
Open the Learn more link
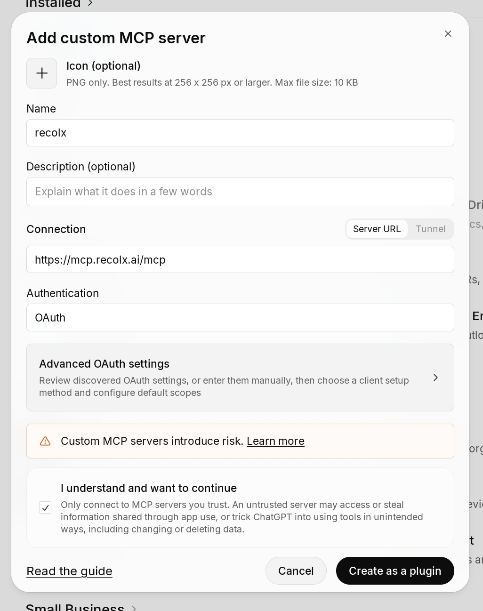[275, 441]
